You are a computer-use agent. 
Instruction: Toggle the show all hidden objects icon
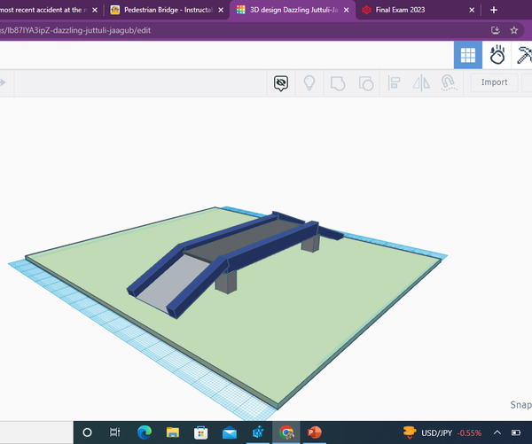point(281,83)
